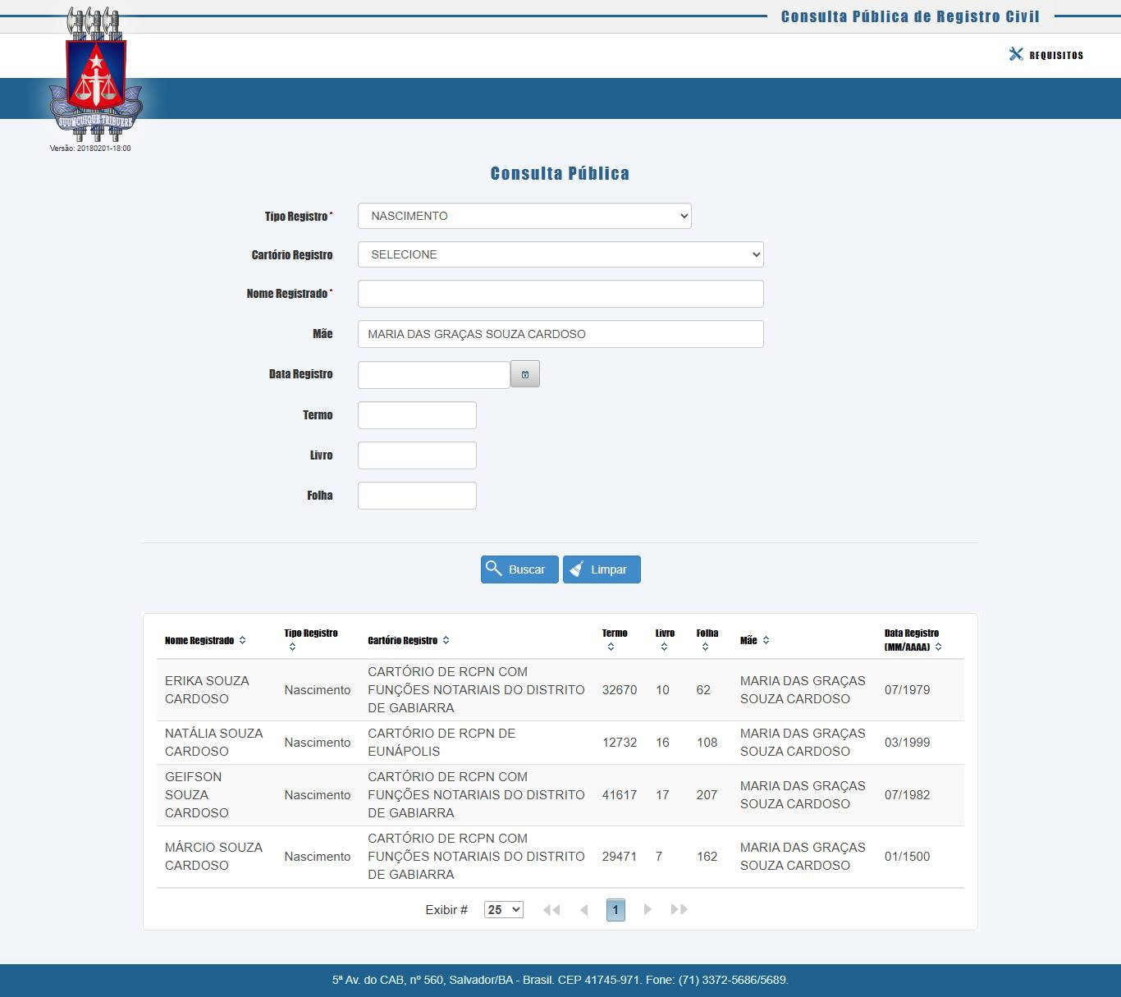The width and height of the screenshot is (1121, 997).
Task: Sort by Nome Registrado column arrows
Action: tap(242, 640)
